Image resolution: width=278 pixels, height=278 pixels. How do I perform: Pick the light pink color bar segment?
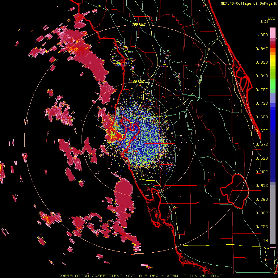pyautogui.click(x=273, y=33)
